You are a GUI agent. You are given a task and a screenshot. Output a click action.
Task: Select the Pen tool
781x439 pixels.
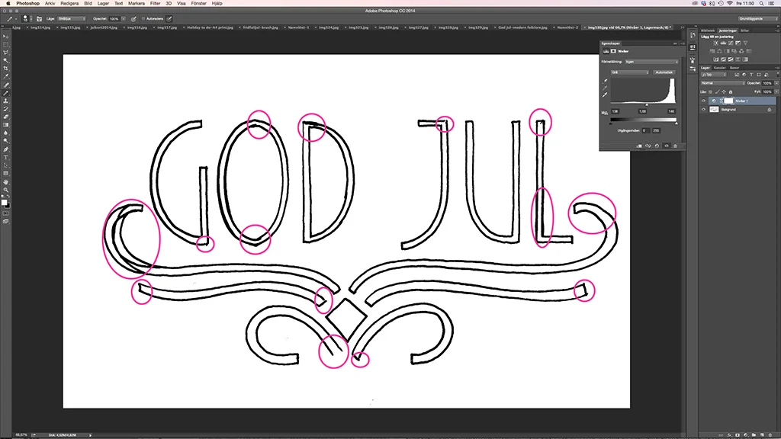pos(6,149)
